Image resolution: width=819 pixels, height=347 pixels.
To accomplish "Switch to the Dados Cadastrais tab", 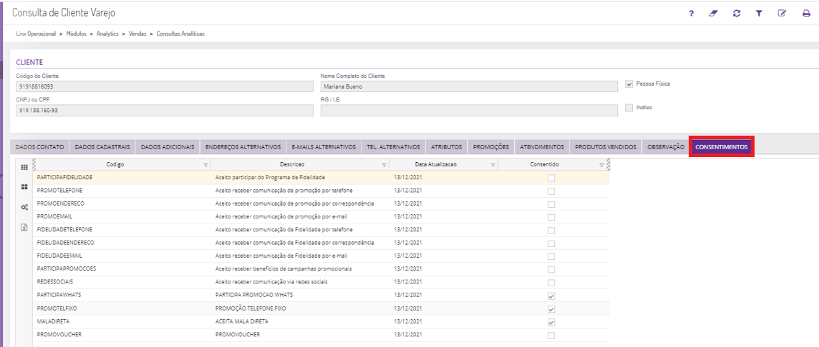I will (102, 147).
